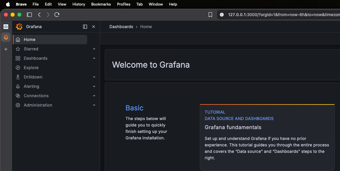The image size is (340, 171).
Task: Click the Explore compass icon
Action: (x=18, y=68)
